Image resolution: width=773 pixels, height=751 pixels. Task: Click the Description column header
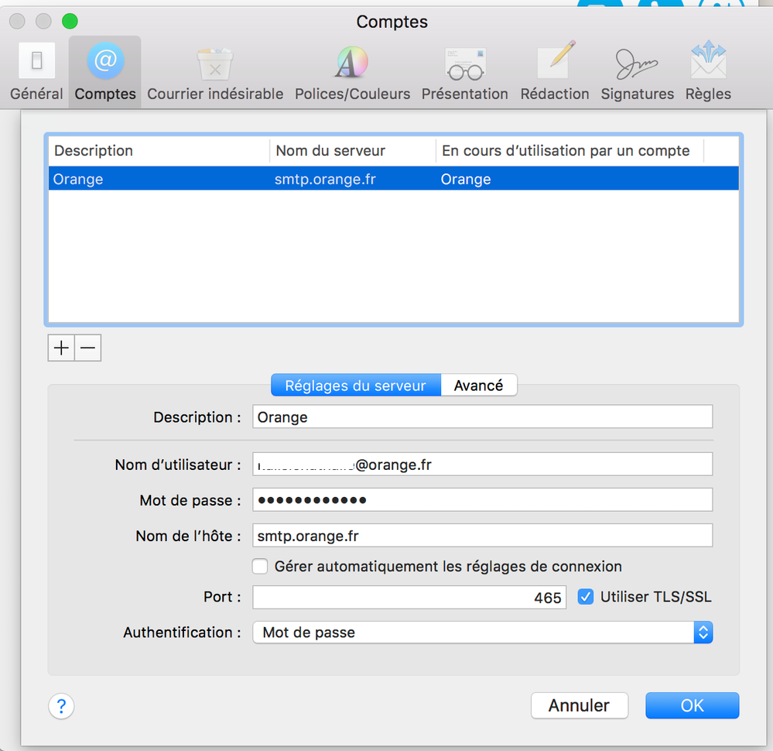point(159,150)
